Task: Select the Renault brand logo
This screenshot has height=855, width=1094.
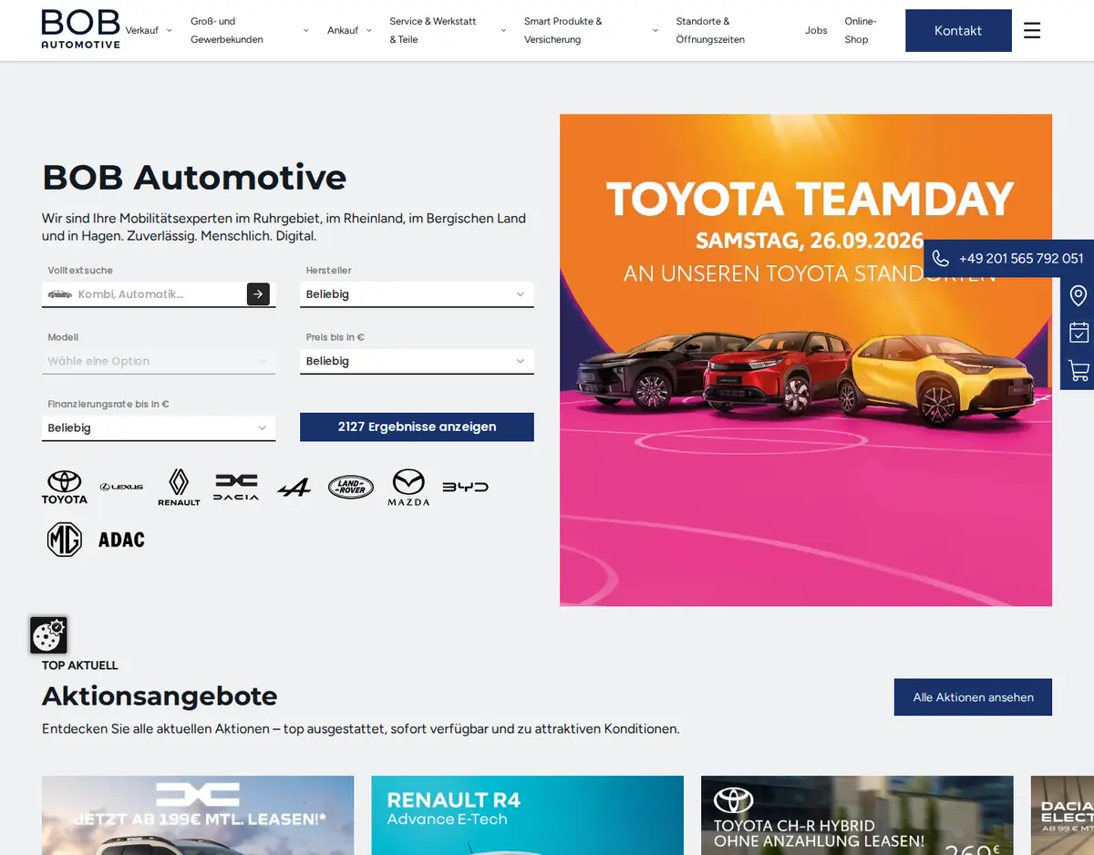Action: (179, 488)
